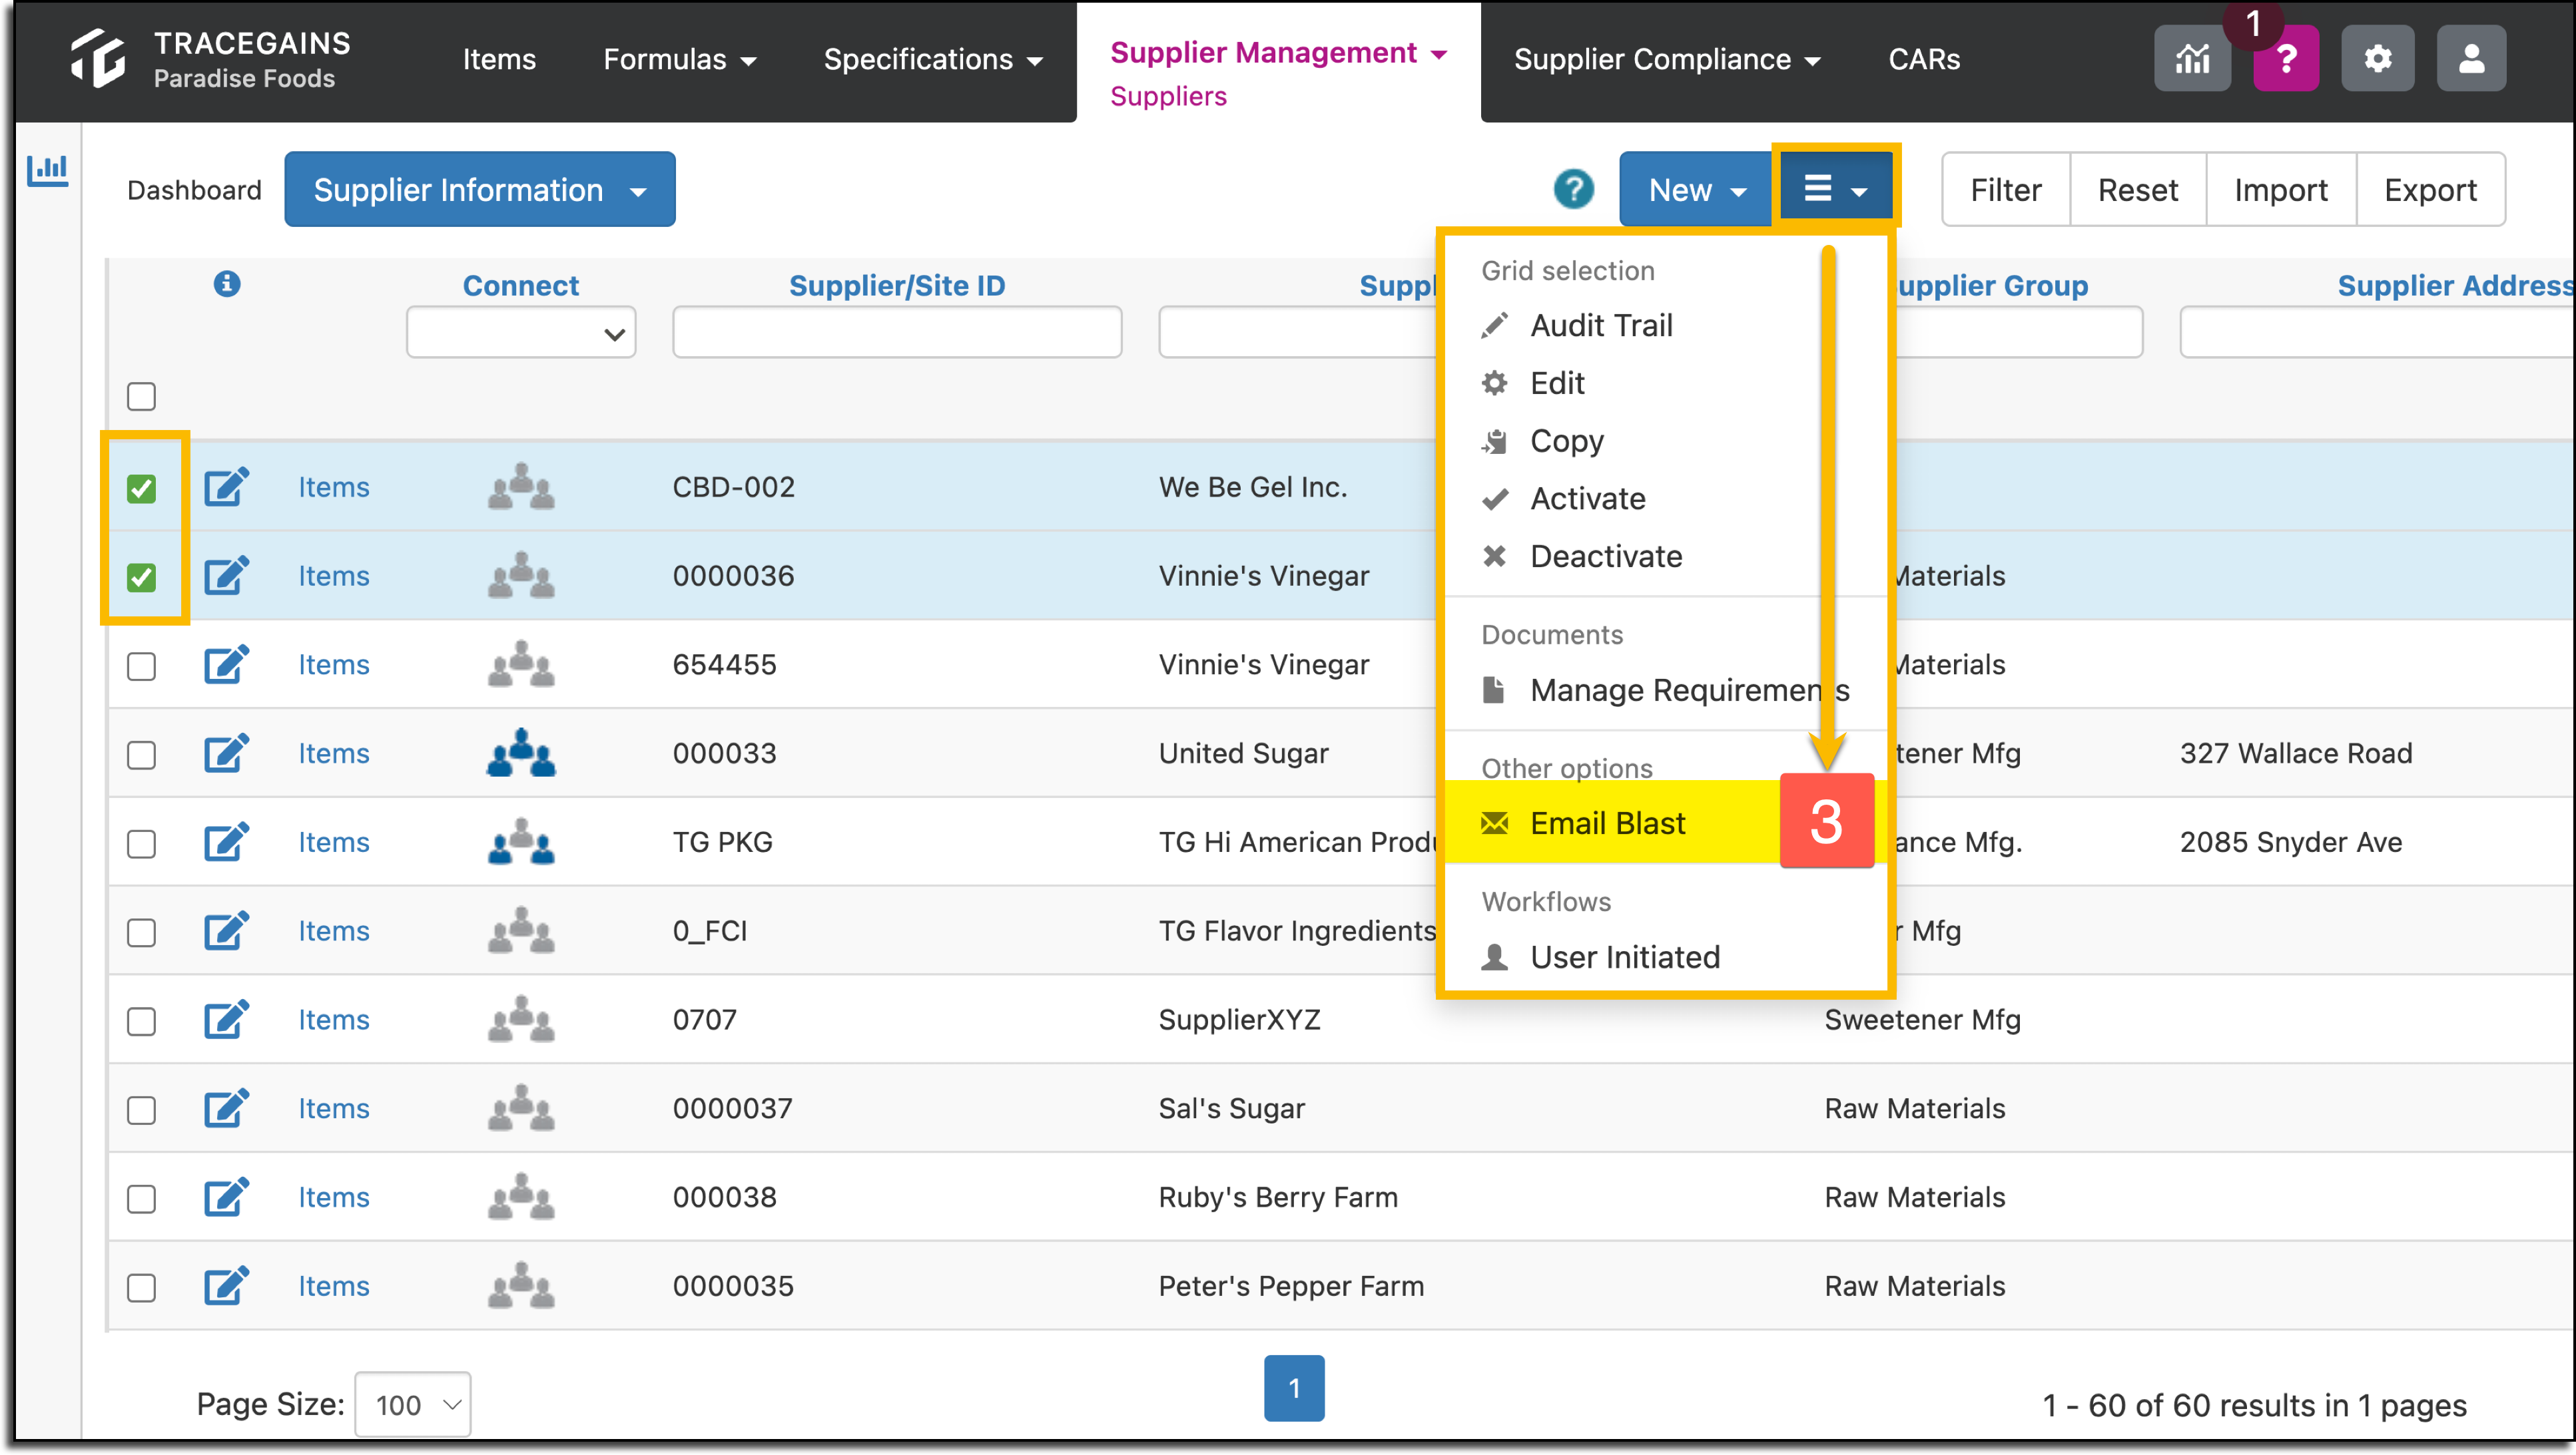Edit supplier row 0000036
Screen dimensions: 2576x1455
226,576
